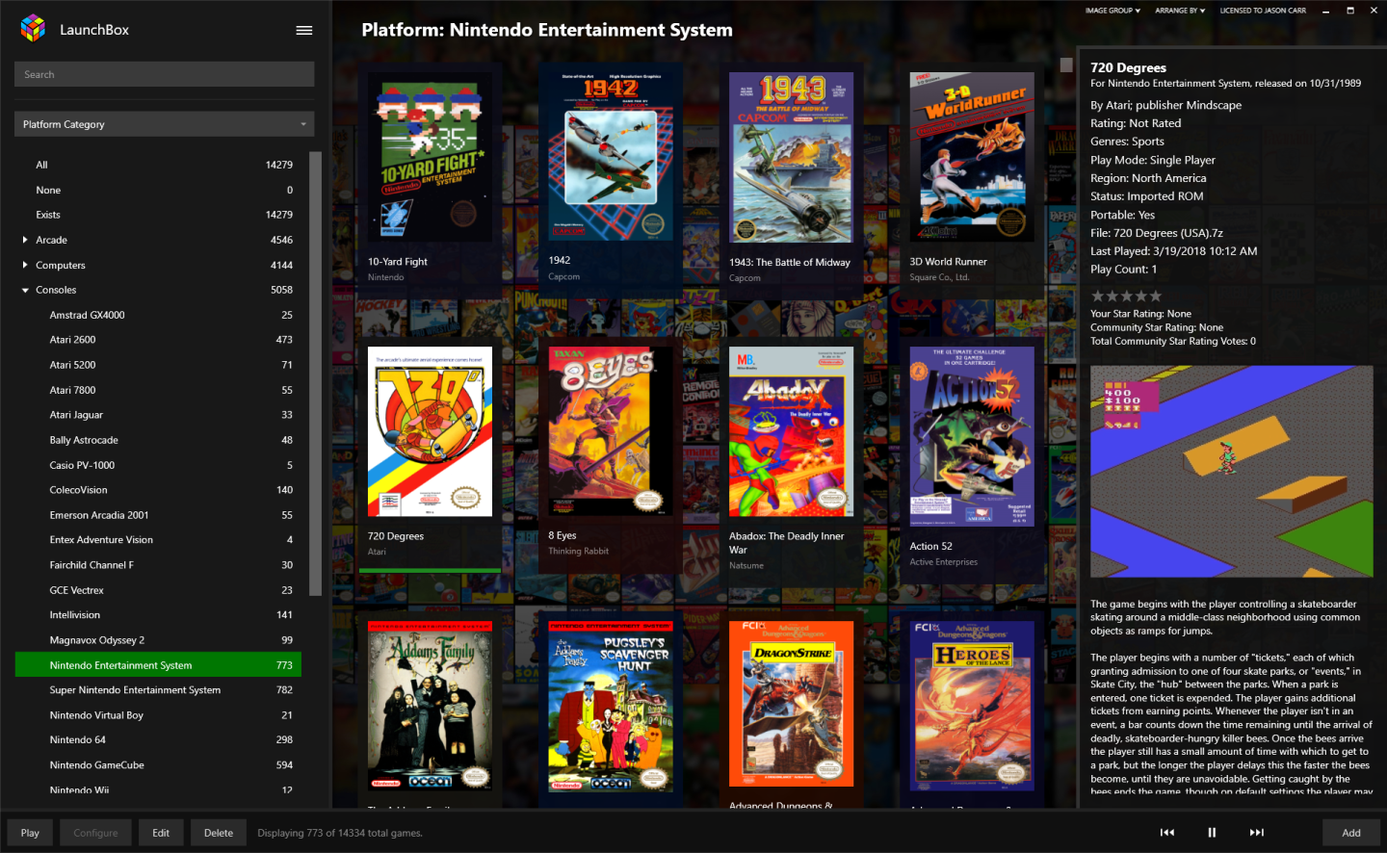Select Nintendo Virtual Boy platform
This screenshot has height=853, width=1387.
point(158,715)
